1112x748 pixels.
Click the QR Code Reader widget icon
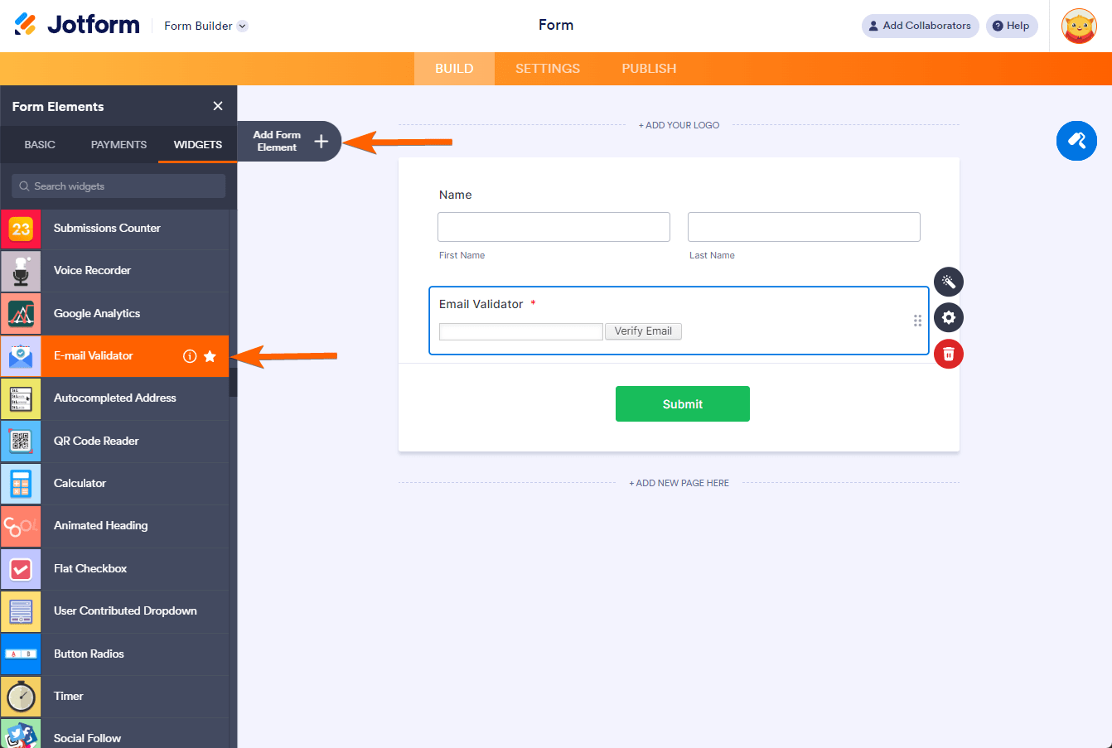coord(21,441)
